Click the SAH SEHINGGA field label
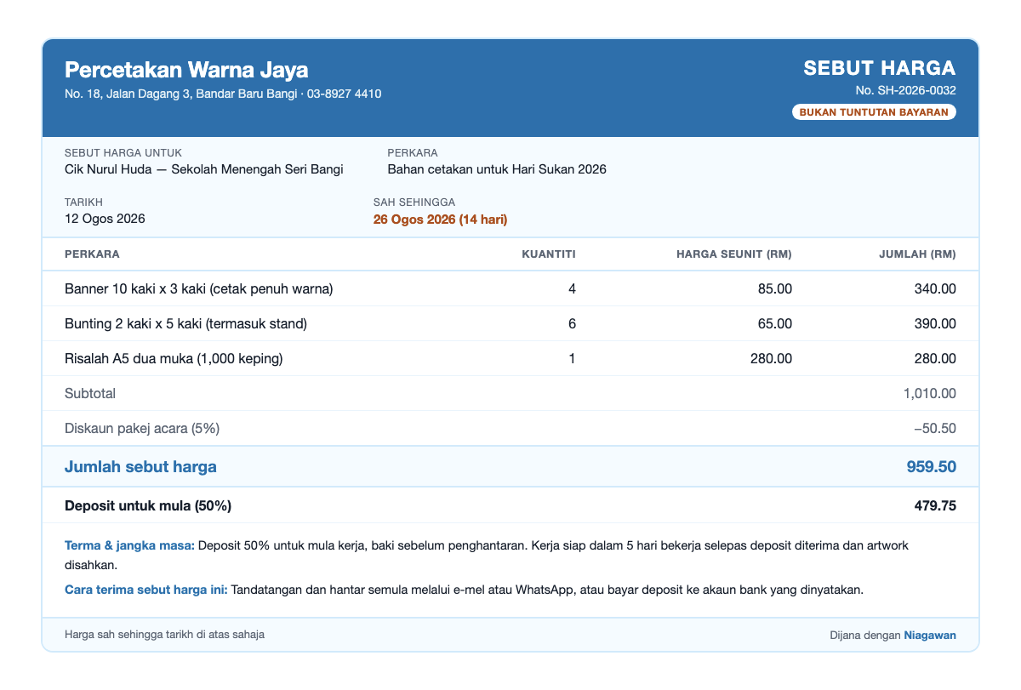1021x690 pixels. click(414, 202)
